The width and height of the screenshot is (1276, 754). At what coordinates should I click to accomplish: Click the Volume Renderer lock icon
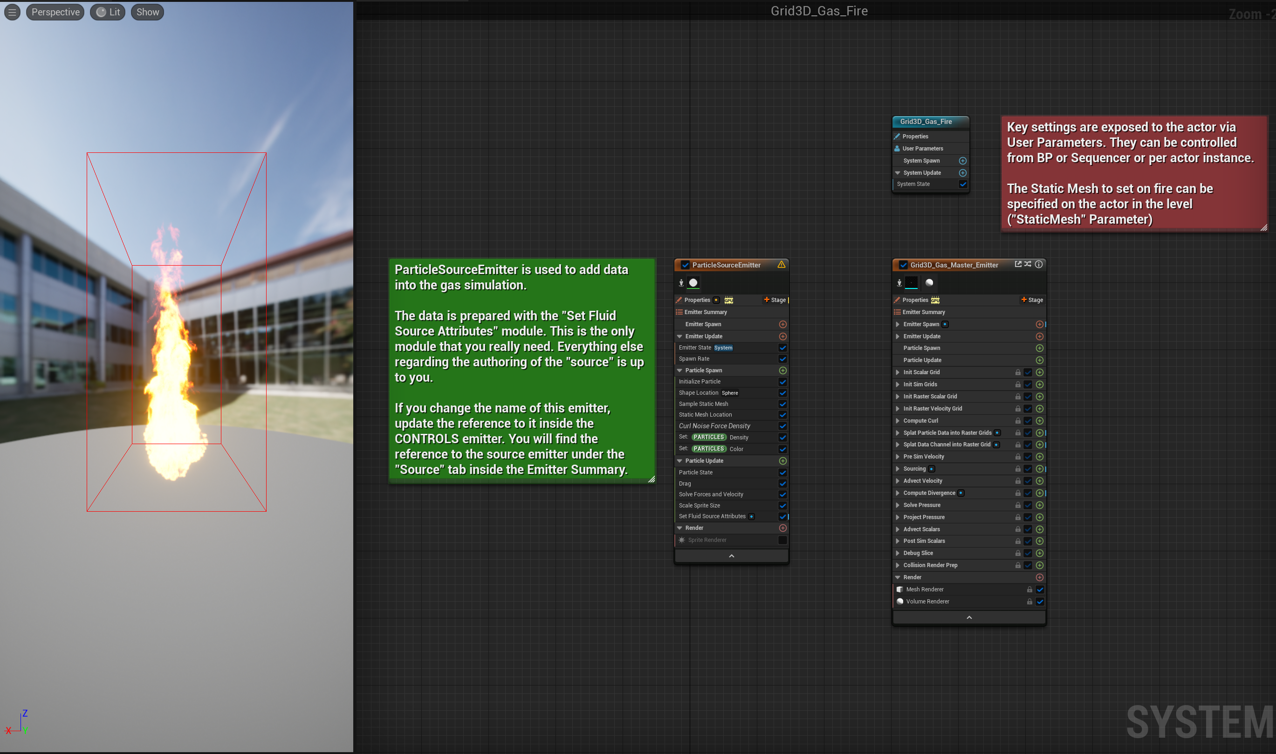(1029, 602)
